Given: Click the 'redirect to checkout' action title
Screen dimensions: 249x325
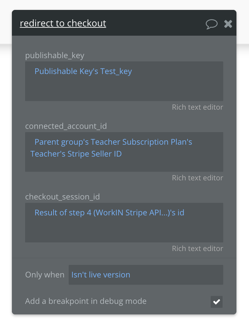Looking at the screenshot, I should pyautogui.click(x=63, y=23).
